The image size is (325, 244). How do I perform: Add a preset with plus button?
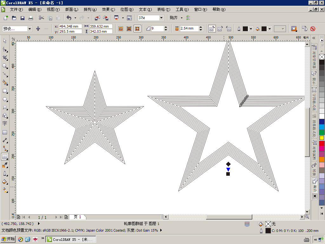pyautogui.click(x=38, y=29)
